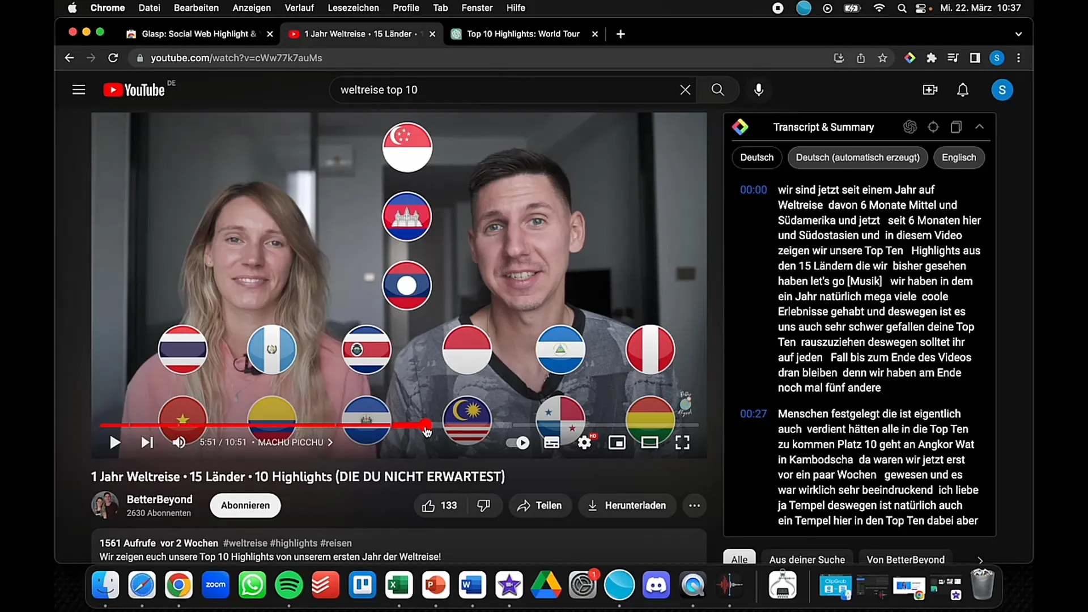Click the miniplayer icon in player
This screenshot has width=1088, height=612.
click(x=617, y=441)
